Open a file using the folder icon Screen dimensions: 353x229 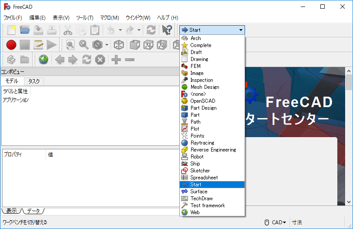pyautogui.click(x=25, y=30)
